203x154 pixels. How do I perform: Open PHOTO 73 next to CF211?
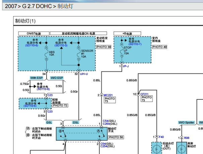click(x=147, y=99)
